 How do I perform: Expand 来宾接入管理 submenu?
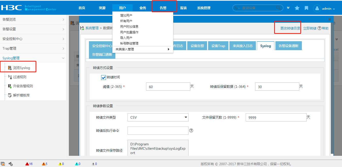(x=143, y=49)
